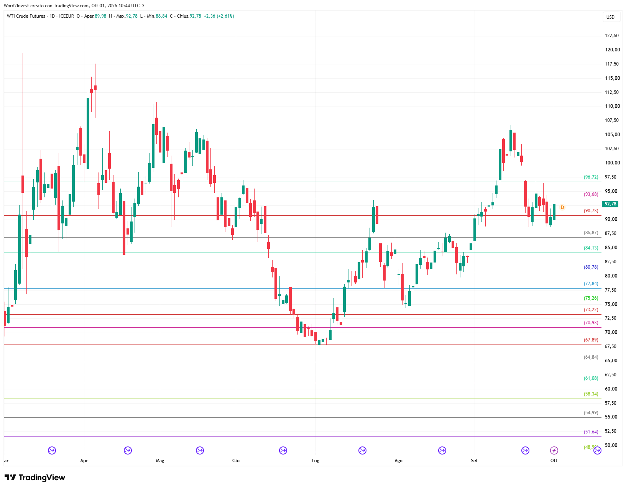Image resolution: width=626 pixels, height=489 pixels.
Task: Open the contract roll marker in mid-August
Action: (x=442, y=450)
